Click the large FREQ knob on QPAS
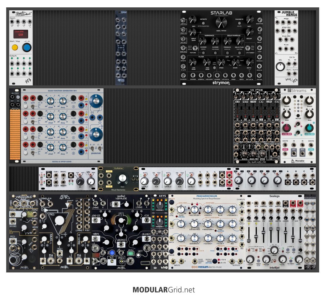 (x=59, y=221)
